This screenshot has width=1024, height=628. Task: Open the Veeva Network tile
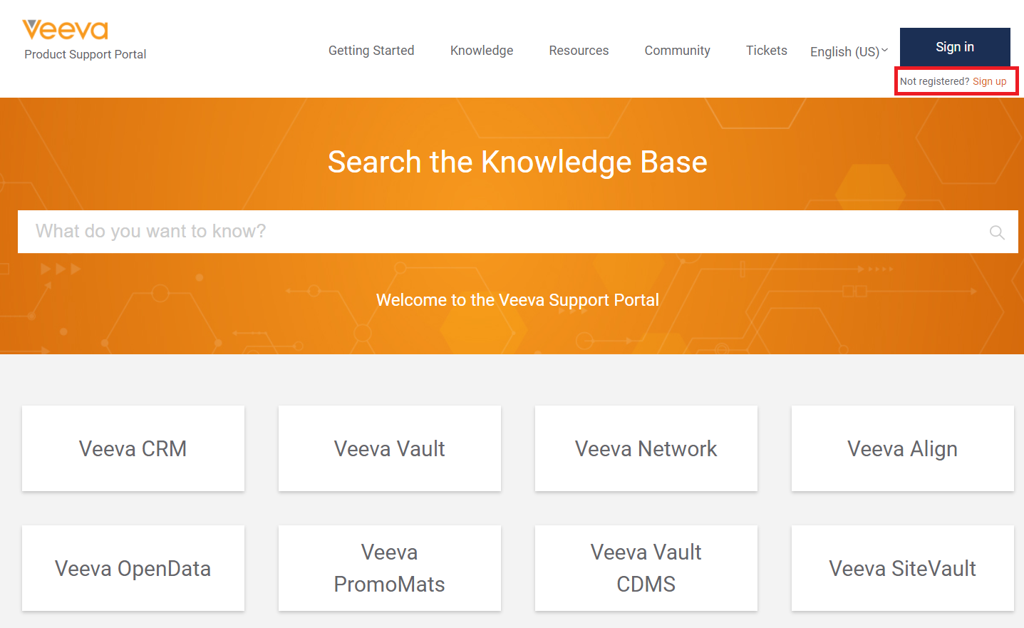646,448
